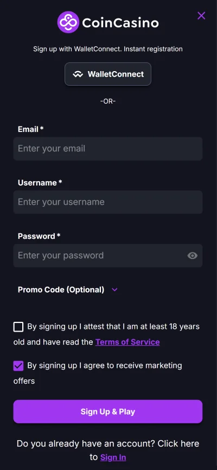
Task: Click the WalletConnect wave icon
Action: tap(78, 74)
